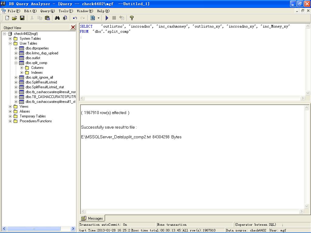Click the toolbar icon after Stop
This screenshot has width=311, height=233.
[122, 18]
